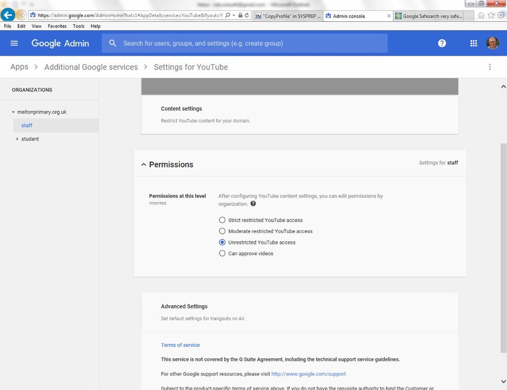Select the student organization
This screenshot has height=390, width=507.
[x=30, y=139]
